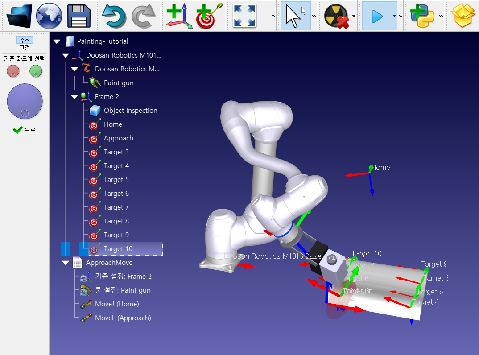Select Target 5 in the tree
The image size is (479, 355).
[116, 180]
